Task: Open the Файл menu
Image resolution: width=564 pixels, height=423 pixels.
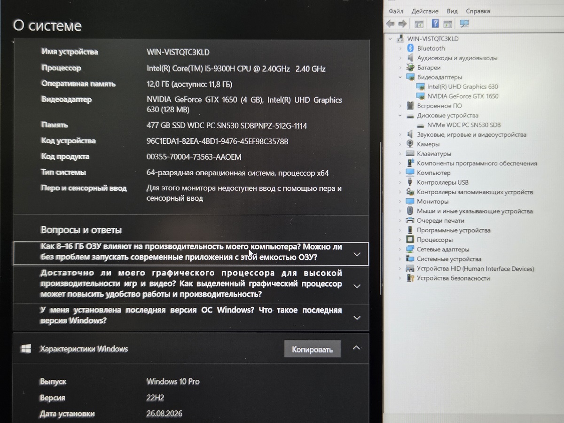Action: pyautogui.click(x=396, y=11)
